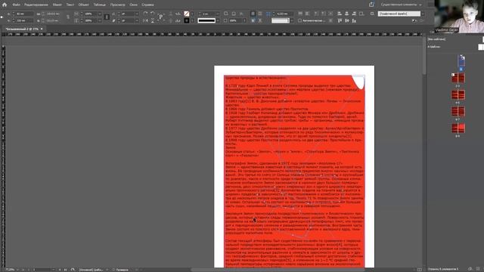The height and width of the screenshot is (272, 484).
Task: Open the Просмотр menu
Action: click(118, 5)
